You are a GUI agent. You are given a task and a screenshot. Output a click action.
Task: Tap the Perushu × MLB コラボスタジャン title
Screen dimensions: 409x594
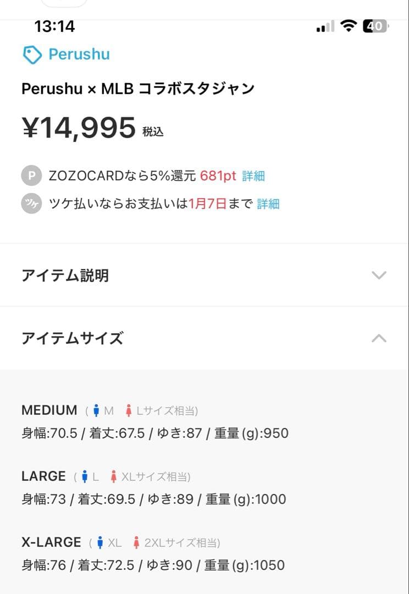(x=138, y=89)
